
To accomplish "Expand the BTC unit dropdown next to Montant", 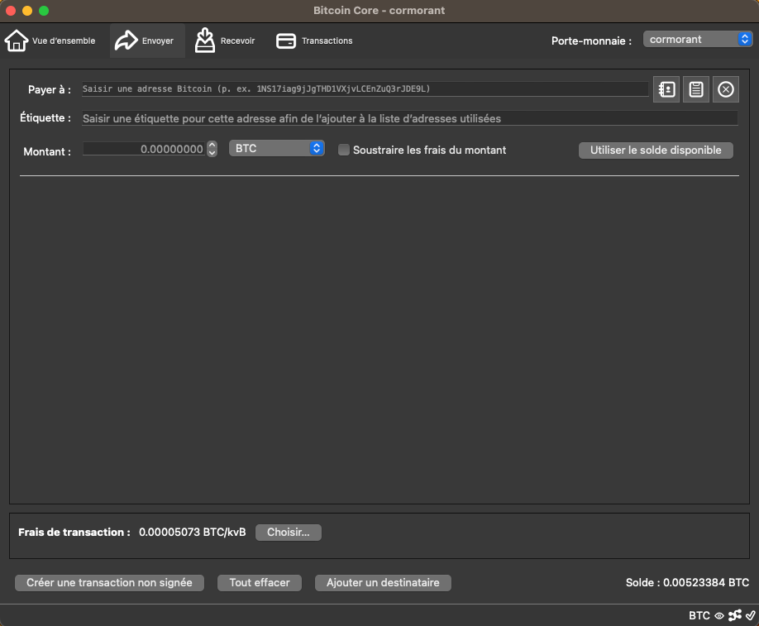I will 276,149.
